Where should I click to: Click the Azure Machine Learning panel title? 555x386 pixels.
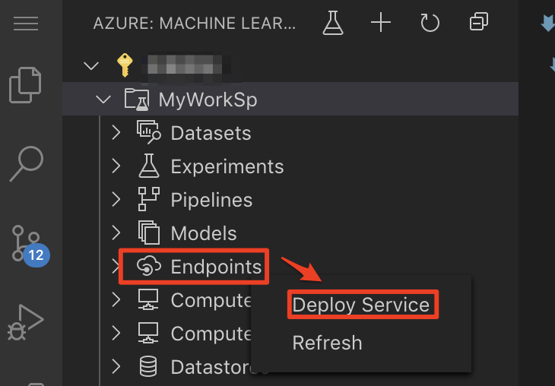pos(195,24)
